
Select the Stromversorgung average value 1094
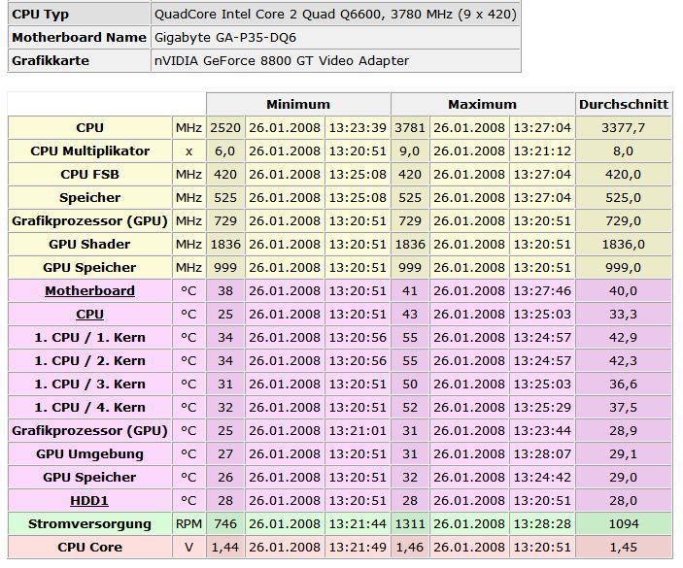coord(624,524)
